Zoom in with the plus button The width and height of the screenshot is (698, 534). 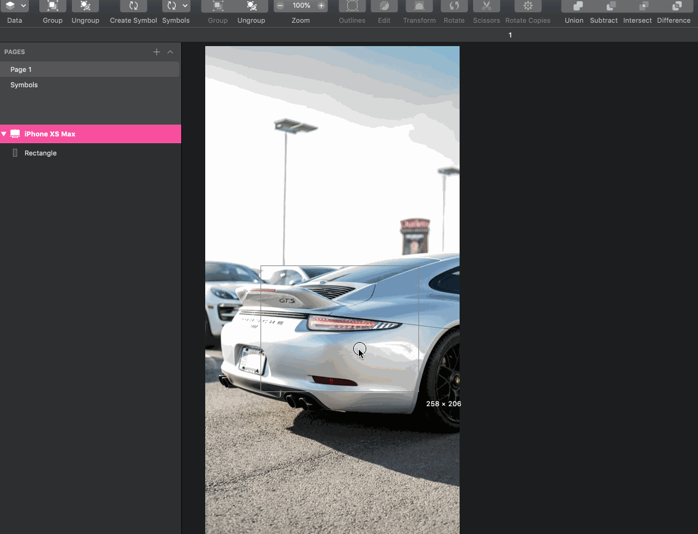click(321, 6)
